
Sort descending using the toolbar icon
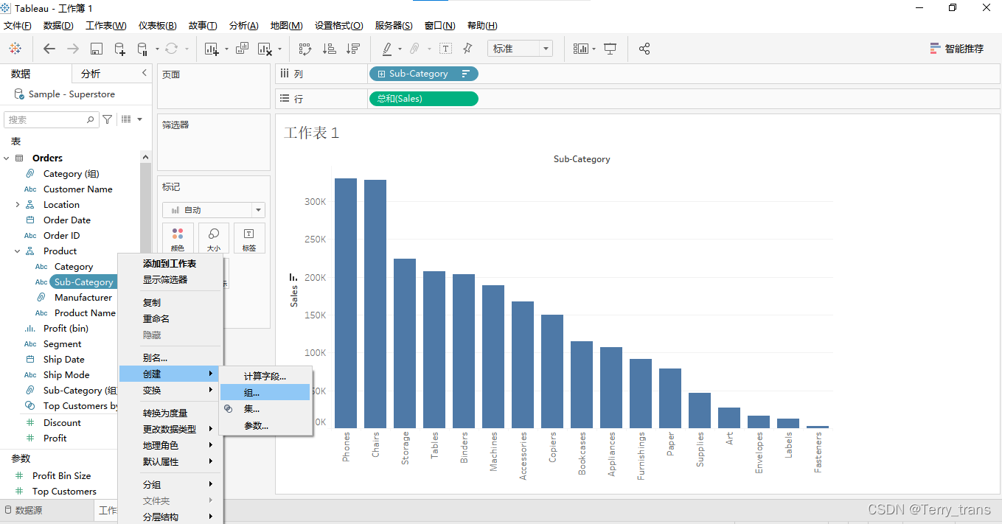pos(353,49)
